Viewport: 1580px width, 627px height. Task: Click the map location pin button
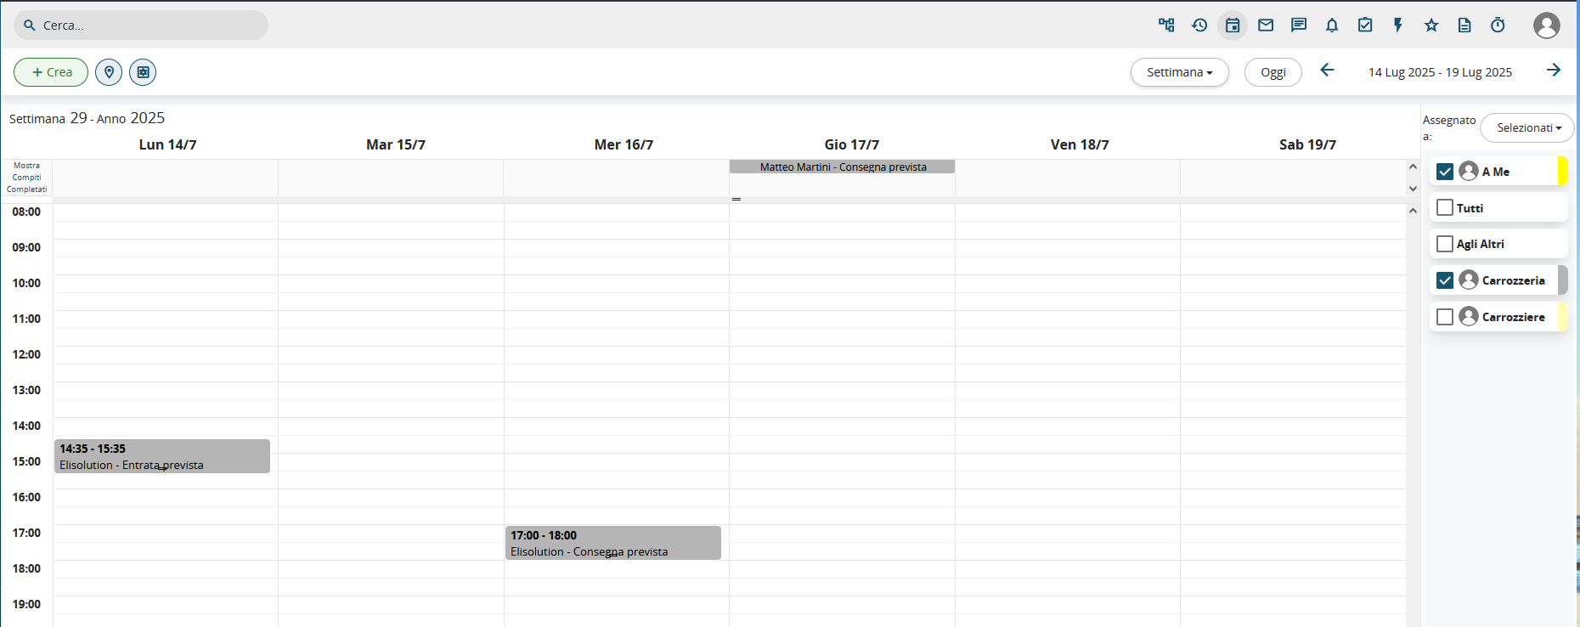[x=109, y=72]
